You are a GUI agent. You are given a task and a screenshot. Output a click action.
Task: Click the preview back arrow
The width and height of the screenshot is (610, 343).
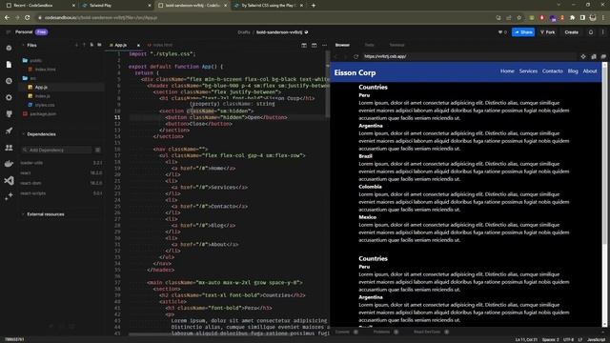click(x=336, y=56)
